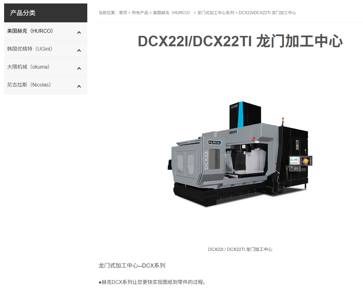Open the 韩国优精特 (UGint) sidebar category
363x288 pixels.
click(30, 49)
